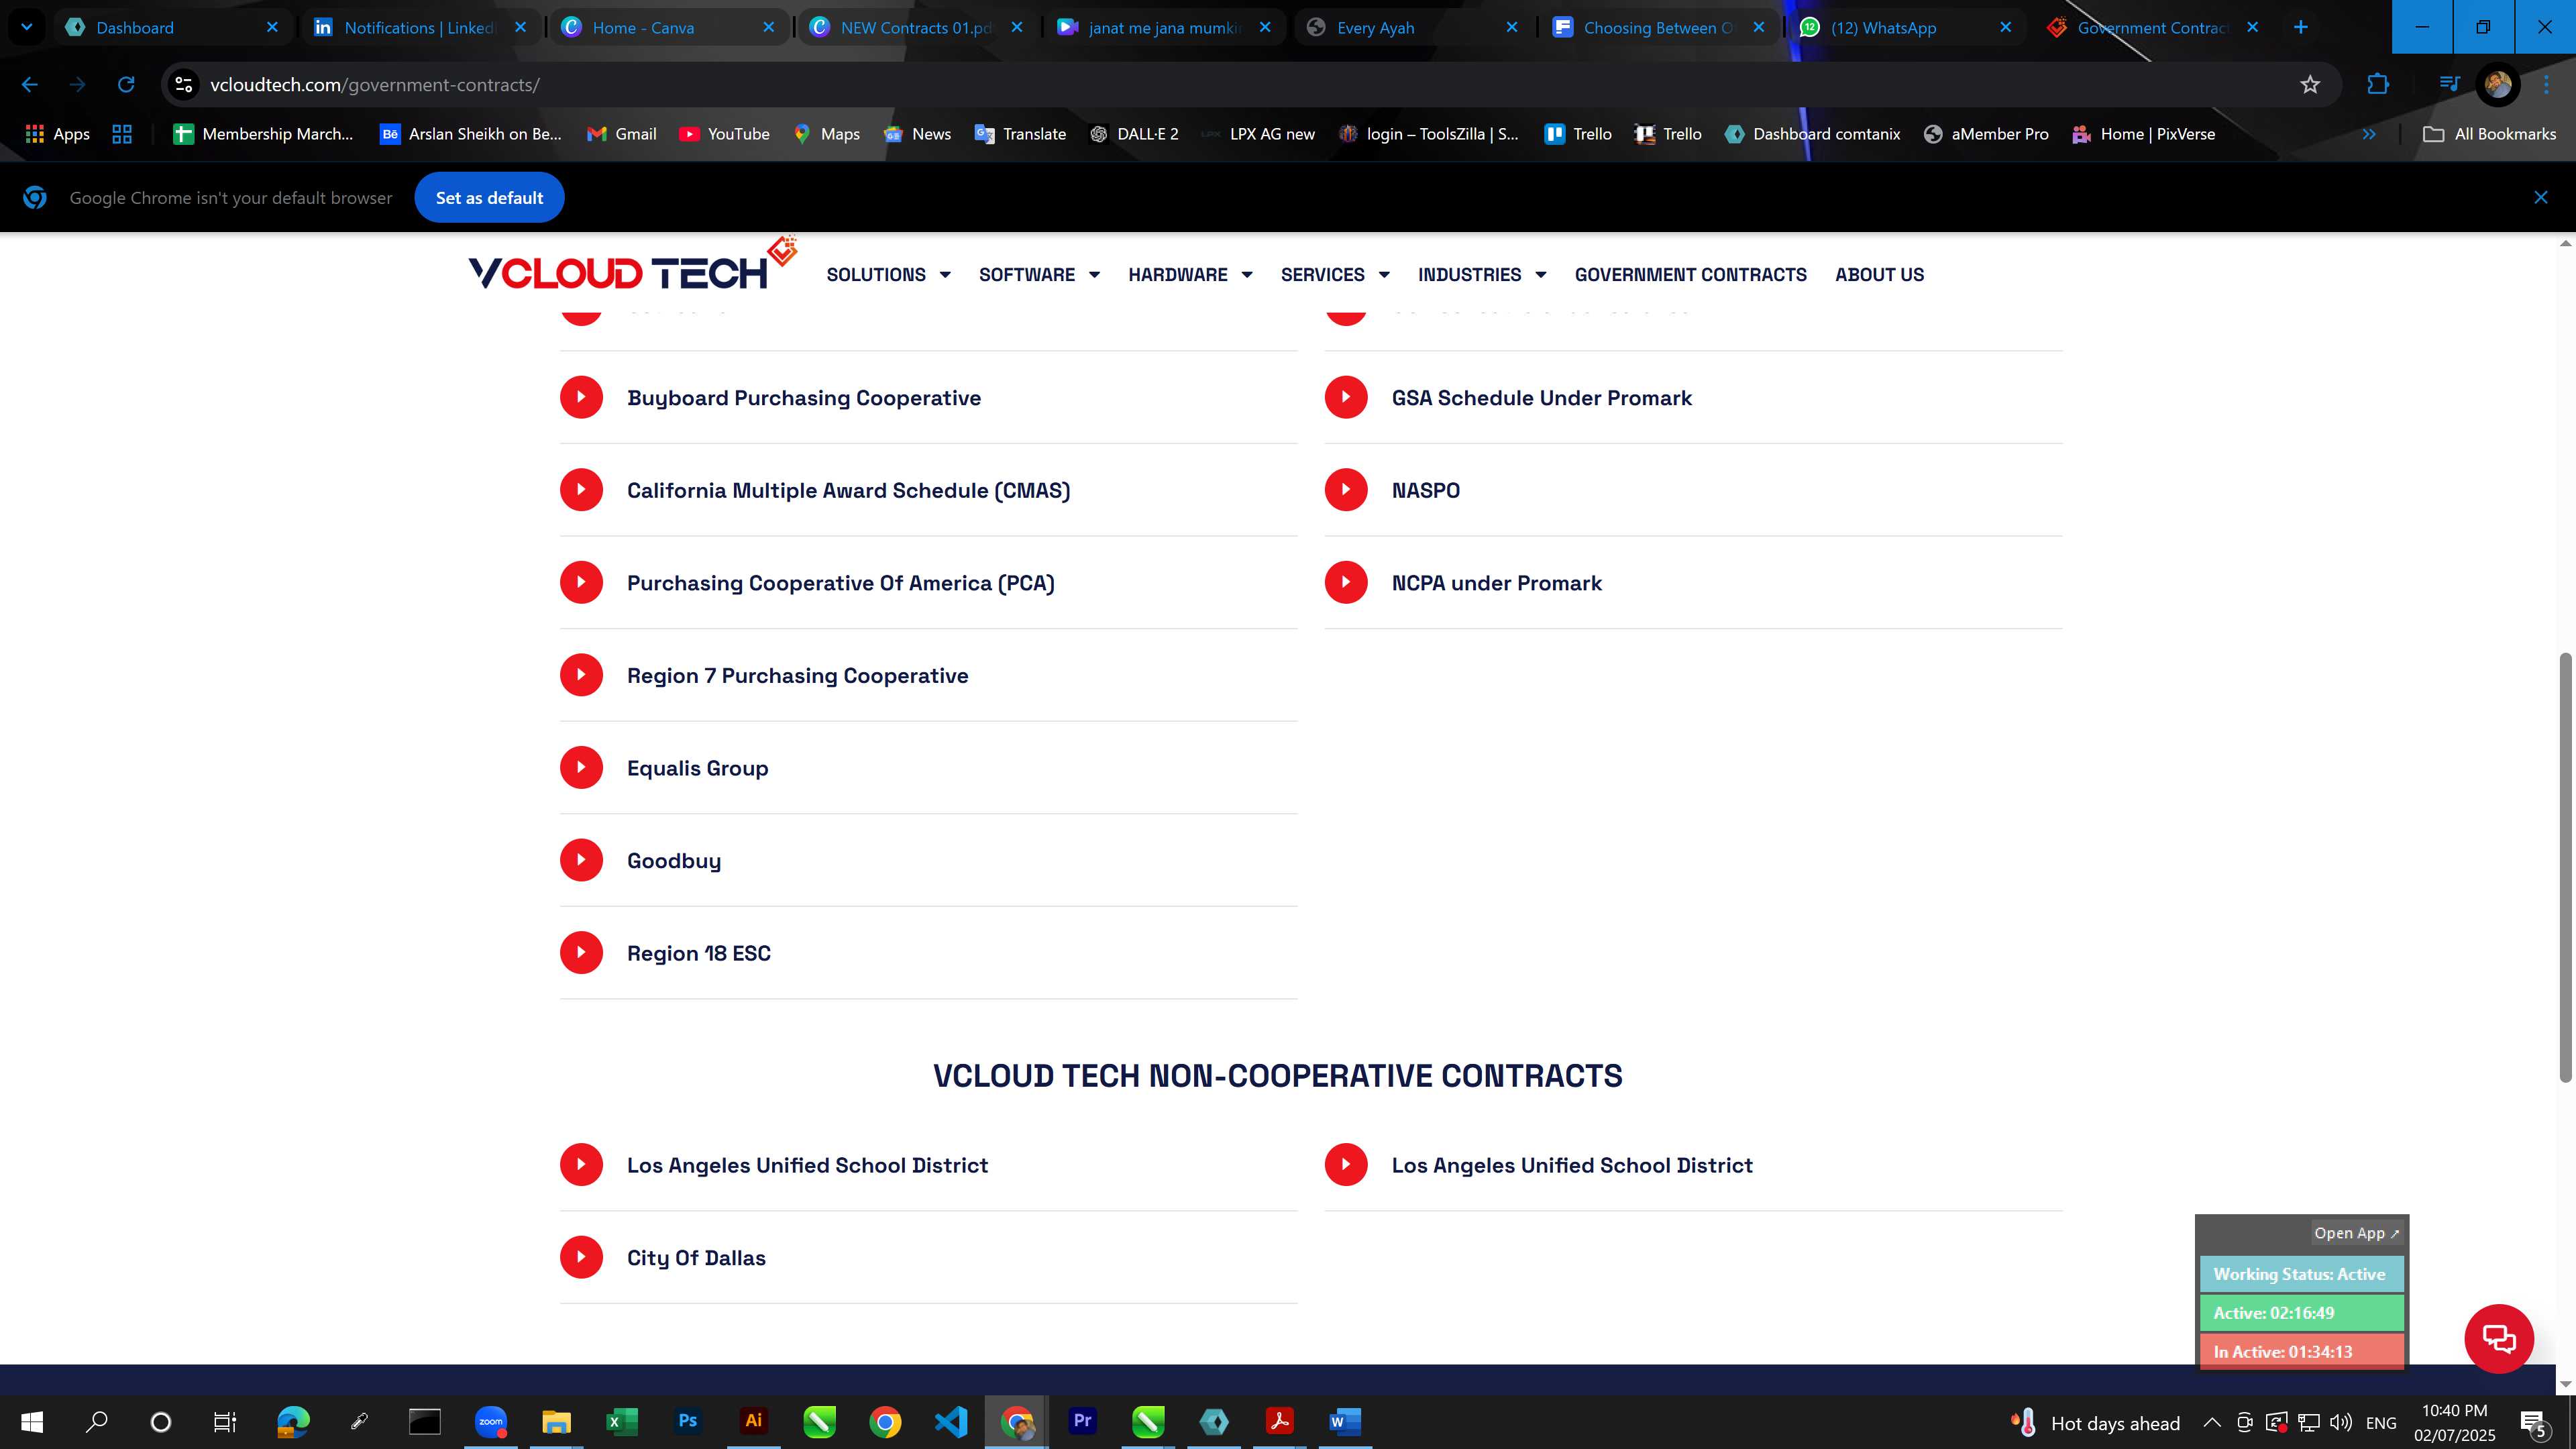Screen dimensions: 2576x1449
Task: Click the red arrow icon beside GSA Schedule Under Promark
Action: 1346,397
